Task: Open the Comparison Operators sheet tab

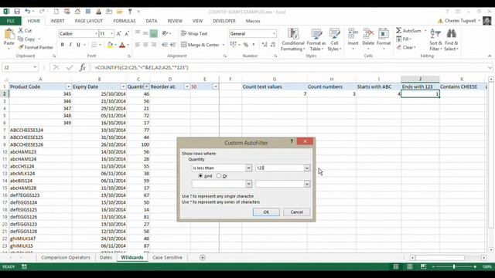Action: point(65,257)
